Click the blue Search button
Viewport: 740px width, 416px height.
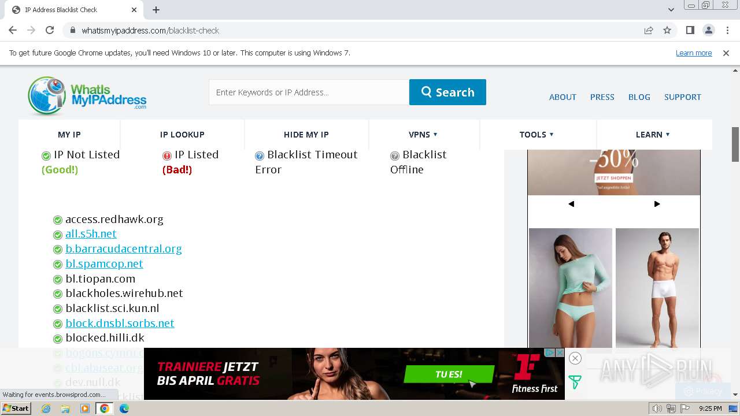point(447,92)
